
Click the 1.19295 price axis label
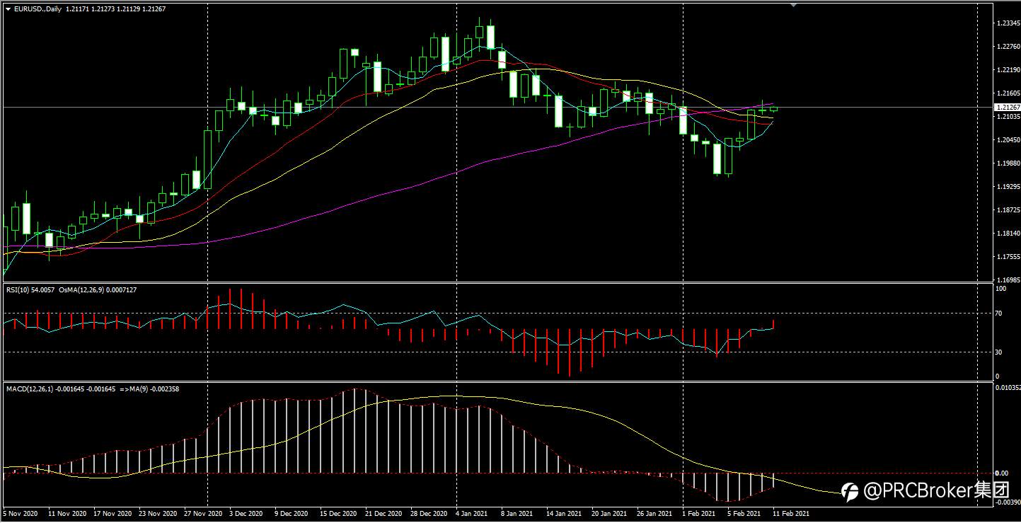pyautogui.click(x=1007, y=187)
